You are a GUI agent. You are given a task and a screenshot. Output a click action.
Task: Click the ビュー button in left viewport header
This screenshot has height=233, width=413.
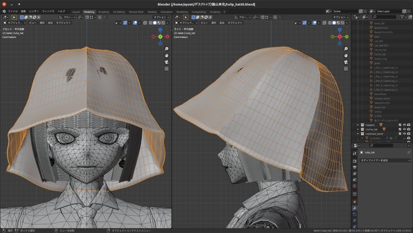pos(34,23)
